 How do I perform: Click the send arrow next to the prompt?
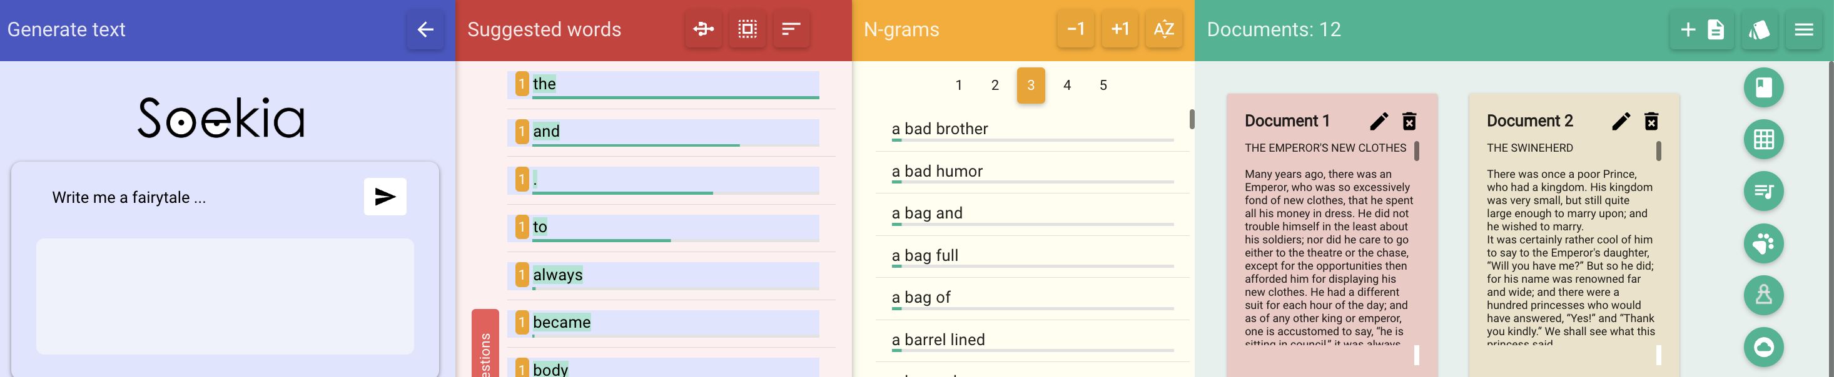(x=385, y=197)
